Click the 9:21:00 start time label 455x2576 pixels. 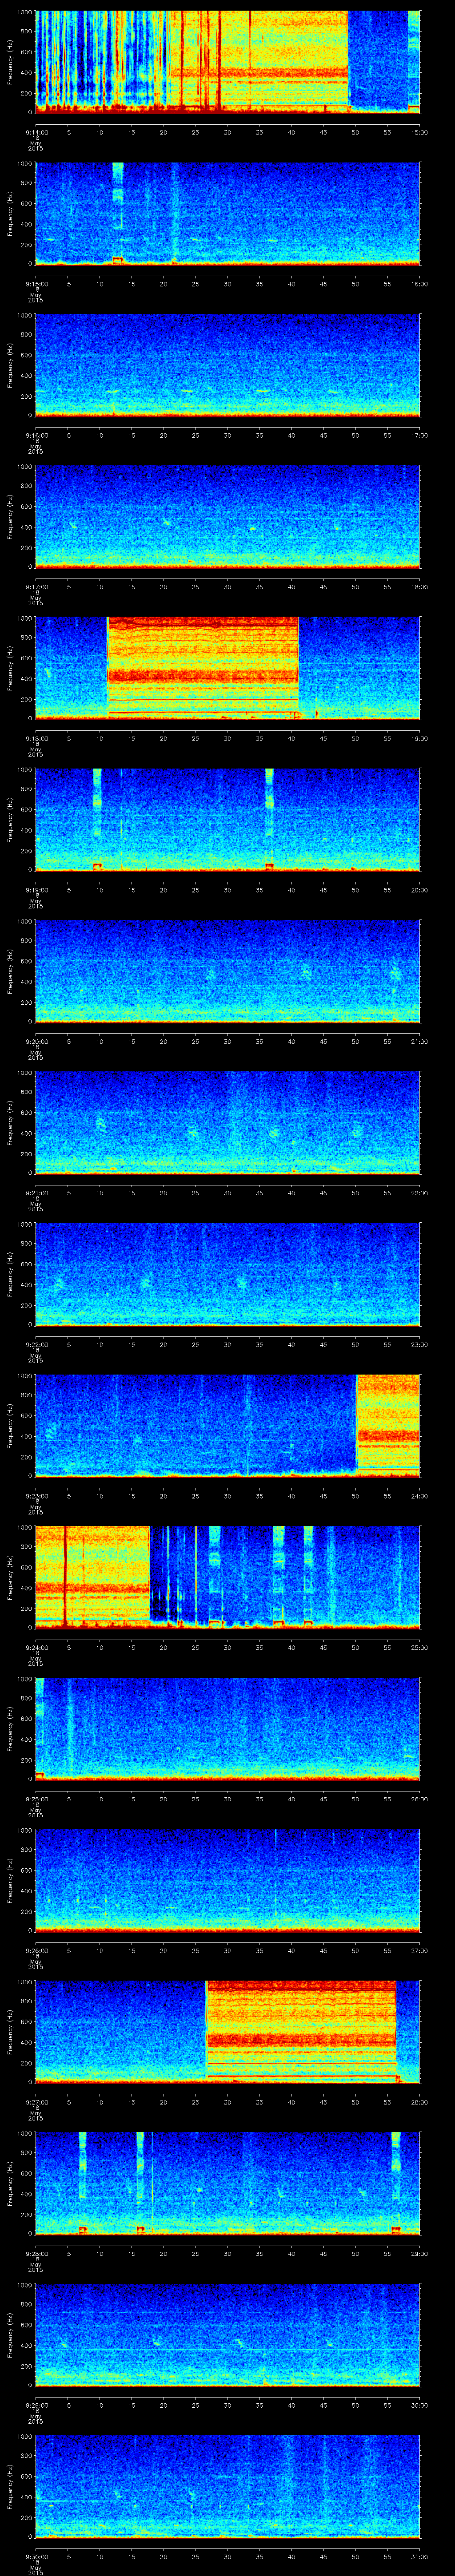click(36, 1193)
